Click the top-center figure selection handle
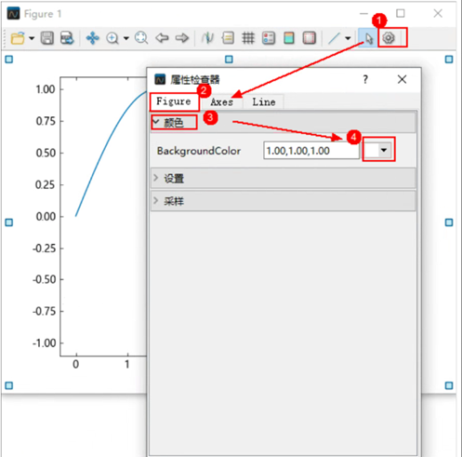 [229, 60]
